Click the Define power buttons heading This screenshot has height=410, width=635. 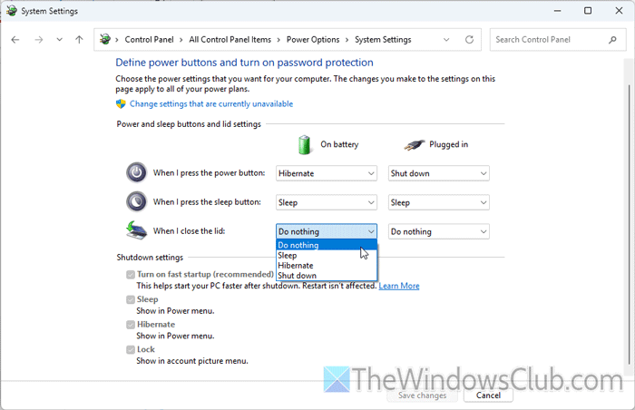244,63
